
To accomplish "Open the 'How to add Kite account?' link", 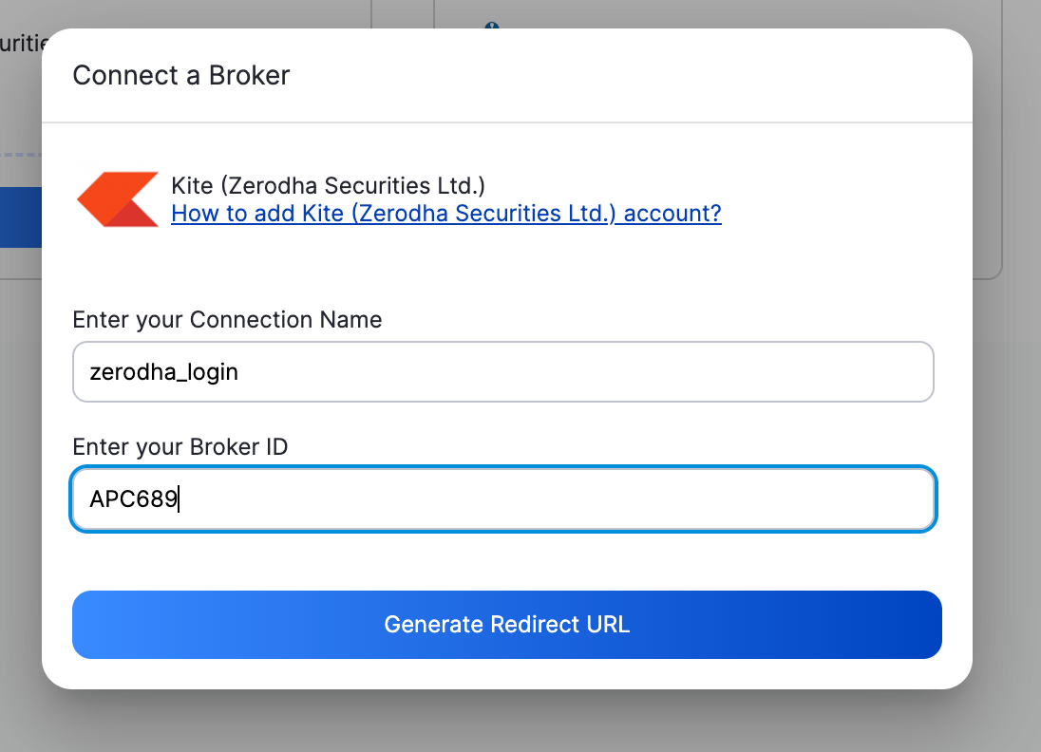I will (x=445, y=214).
